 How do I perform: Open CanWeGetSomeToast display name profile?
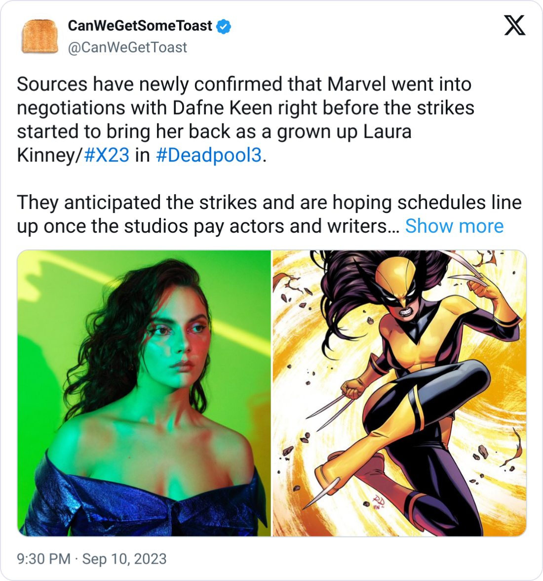click(x=140, y=26)
